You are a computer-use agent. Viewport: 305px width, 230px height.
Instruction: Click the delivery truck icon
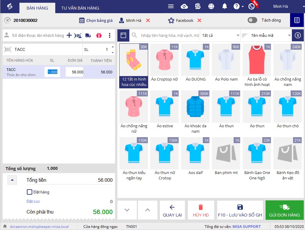pos(88,36)
